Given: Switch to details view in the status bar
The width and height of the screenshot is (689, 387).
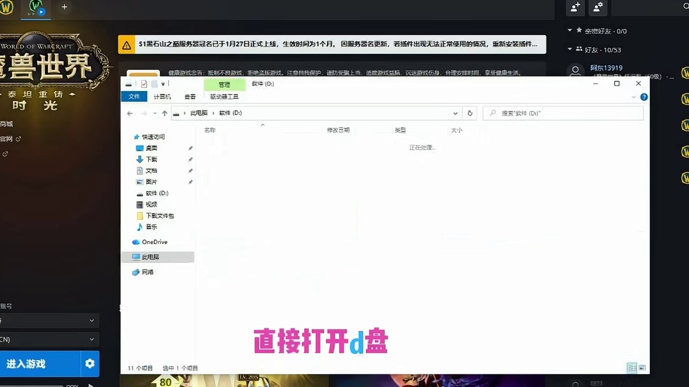Looking at the screenshot, I should point(632,368).
